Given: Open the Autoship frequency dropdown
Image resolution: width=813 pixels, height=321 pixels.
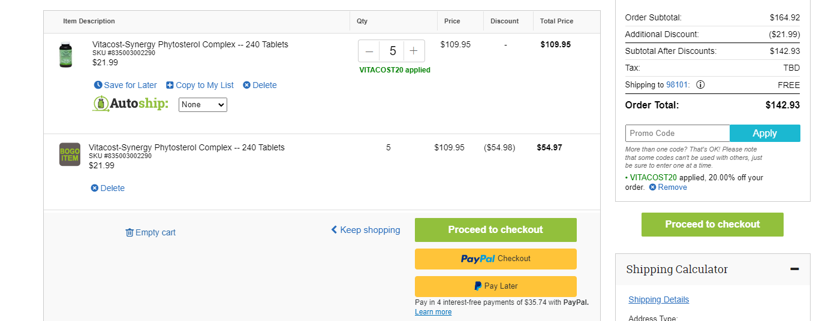Looking at the screenshot, I should pos(203,104).
